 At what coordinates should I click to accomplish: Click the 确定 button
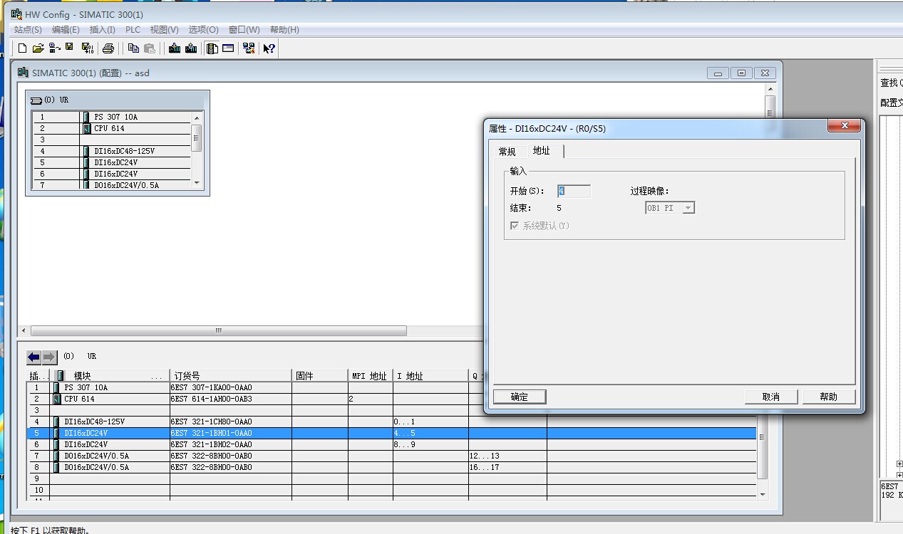[520, 397]
